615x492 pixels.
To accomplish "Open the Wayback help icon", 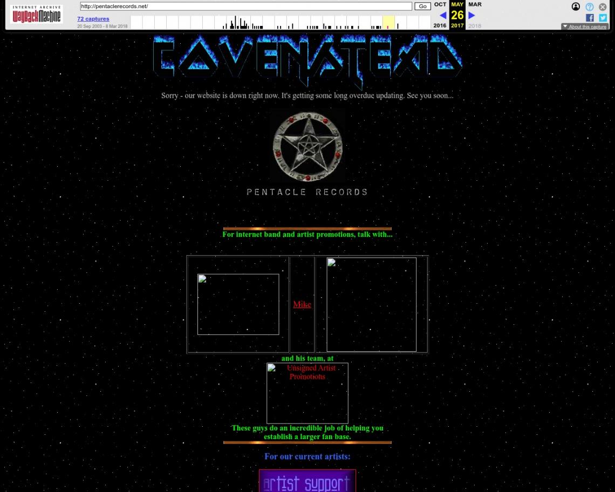I will click(589, 6).
